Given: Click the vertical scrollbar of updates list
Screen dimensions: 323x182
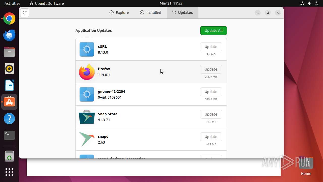Looking at the screenshot, I should pos(283,66).
